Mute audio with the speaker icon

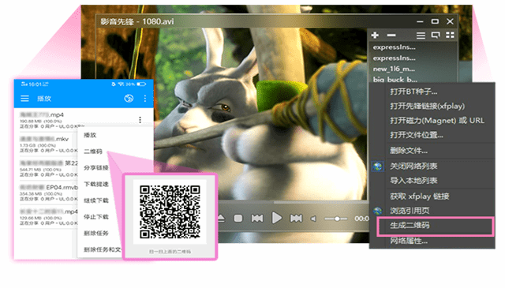[x=313, y=219]
